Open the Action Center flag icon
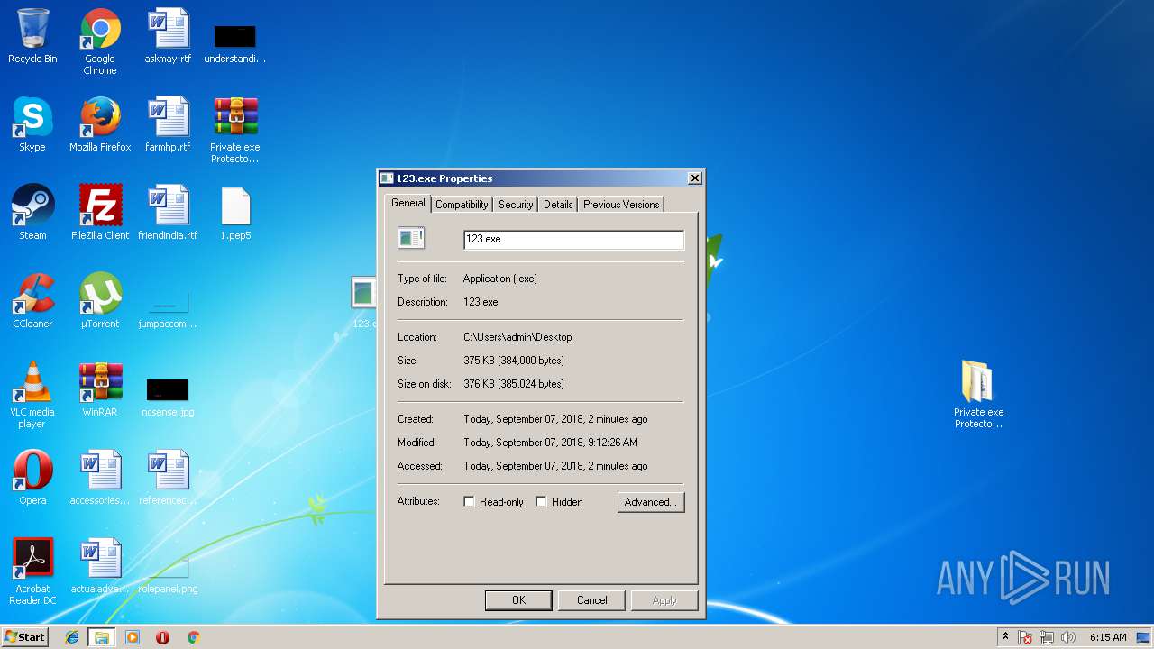 point(1025,637)
